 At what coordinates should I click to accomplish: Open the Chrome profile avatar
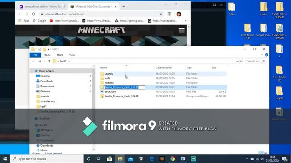pyautogui.click(x=179, y=14)
